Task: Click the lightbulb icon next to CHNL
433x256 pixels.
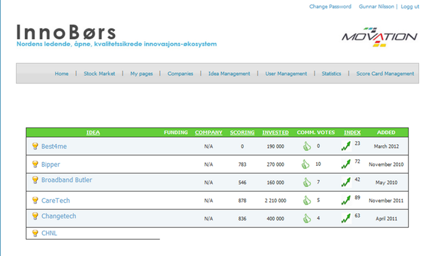Action: tap(35, 233)
